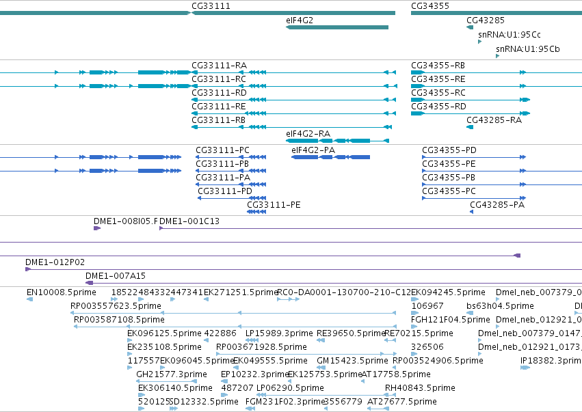Select protein CG34355-PE
This screenshot has height=412, width=582.
click(449, 164)
